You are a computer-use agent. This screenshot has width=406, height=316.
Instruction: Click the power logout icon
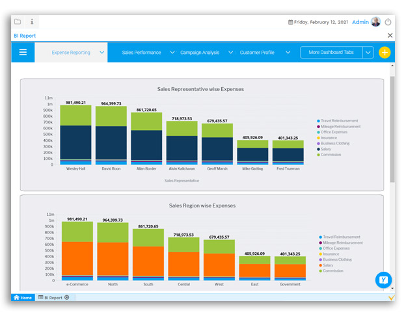click(x=388, y=22)
